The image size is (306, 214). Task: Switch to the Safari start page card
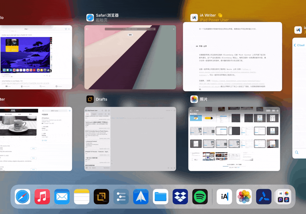130,57
